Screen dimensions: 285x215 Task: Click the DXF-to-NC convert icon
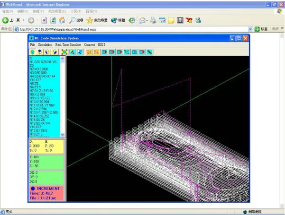click(97, 52)
